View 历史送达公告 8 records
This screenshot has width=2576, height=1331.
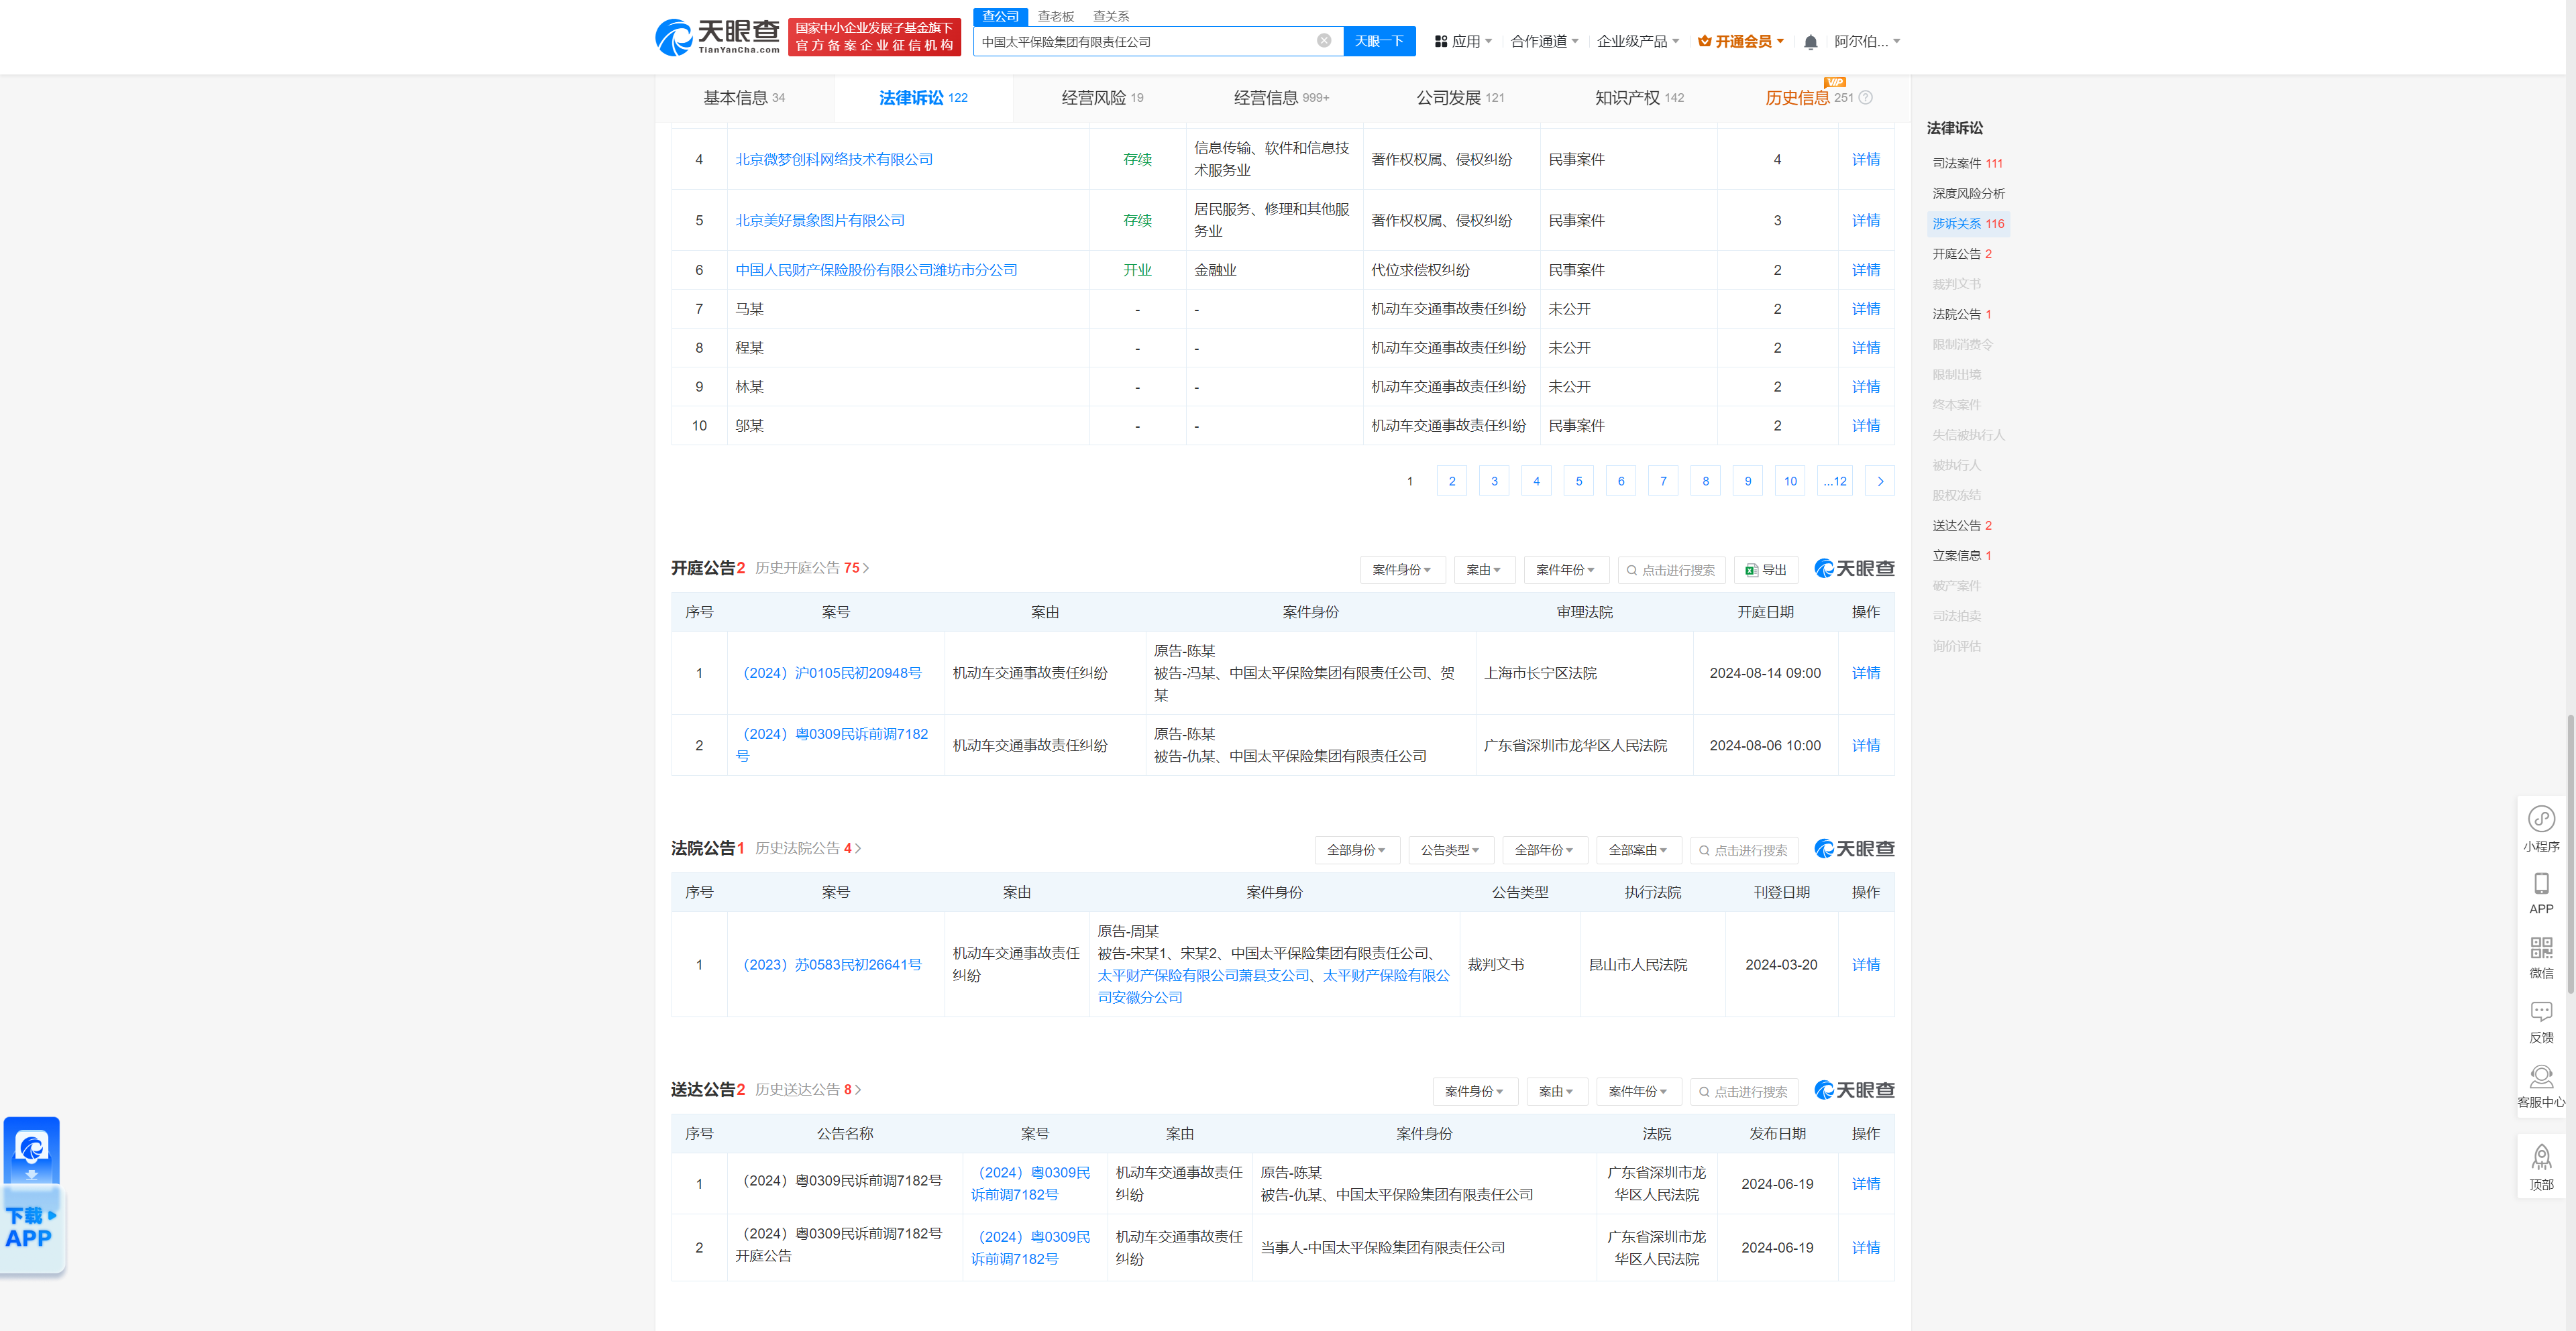click(x=808, y=1089)
